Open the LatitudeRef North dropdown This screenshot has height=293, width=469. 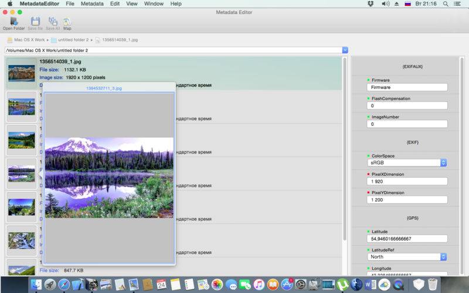click(x=407, y=257)
